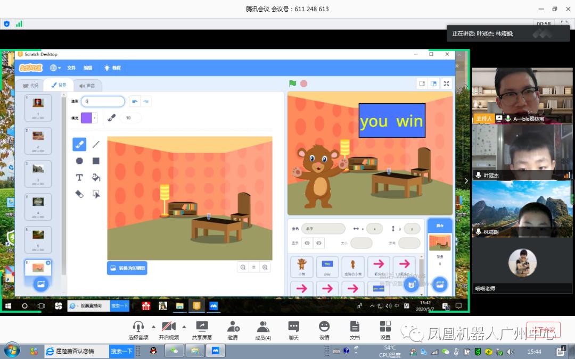Select the Fill bucket tool
This screenshot has width=575, height=359.
coord(96,177)
